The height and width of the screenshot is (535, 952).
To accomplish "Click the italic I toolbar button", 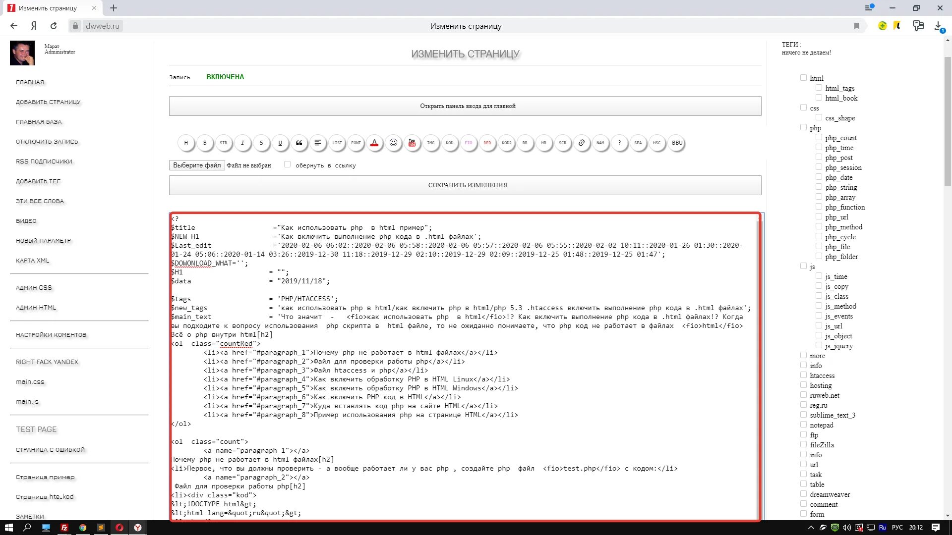I will pyautogui.click(x=242, y=143).
